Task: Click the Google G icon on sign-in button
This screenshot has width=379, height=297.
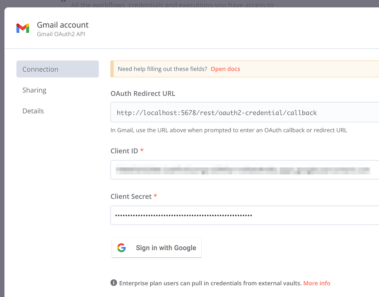Action: point(121,247)
